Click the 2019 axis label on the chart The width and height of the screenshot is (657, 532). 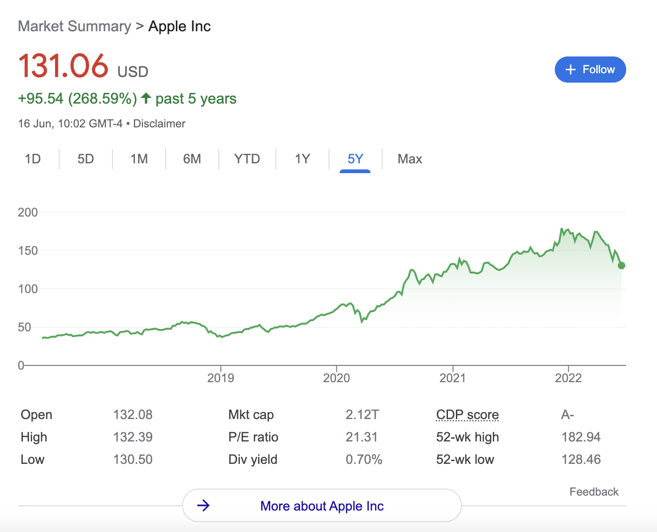pyautogui.click(x=221, y=378)
